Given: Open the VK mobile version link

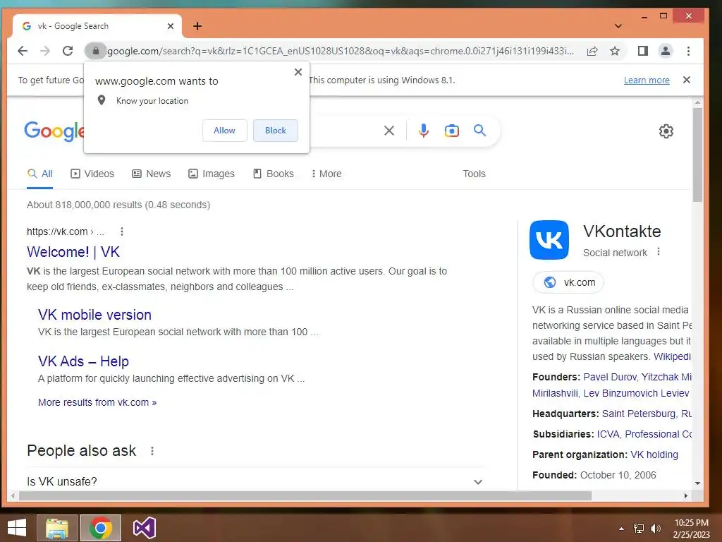Looking at the screenshot, I should click(x=94, y=315).
